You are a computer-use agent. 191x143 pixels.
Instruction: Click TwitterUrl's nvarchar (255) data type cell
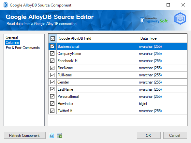coord(163,111)
